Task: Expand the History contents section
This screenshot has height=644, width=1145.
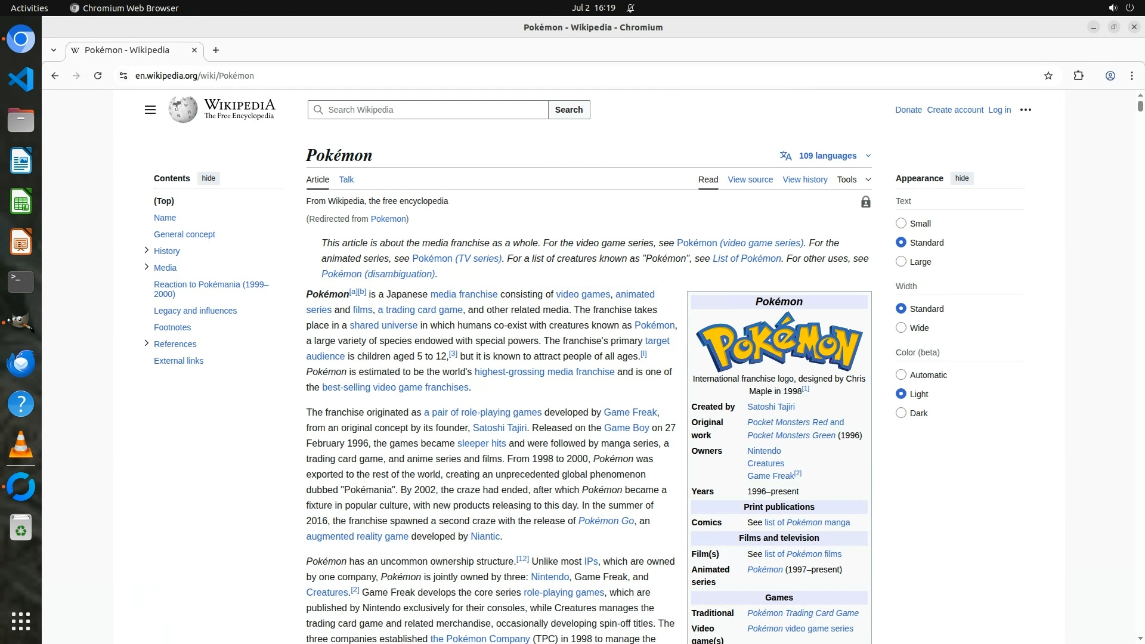Action: click(147, 250)
